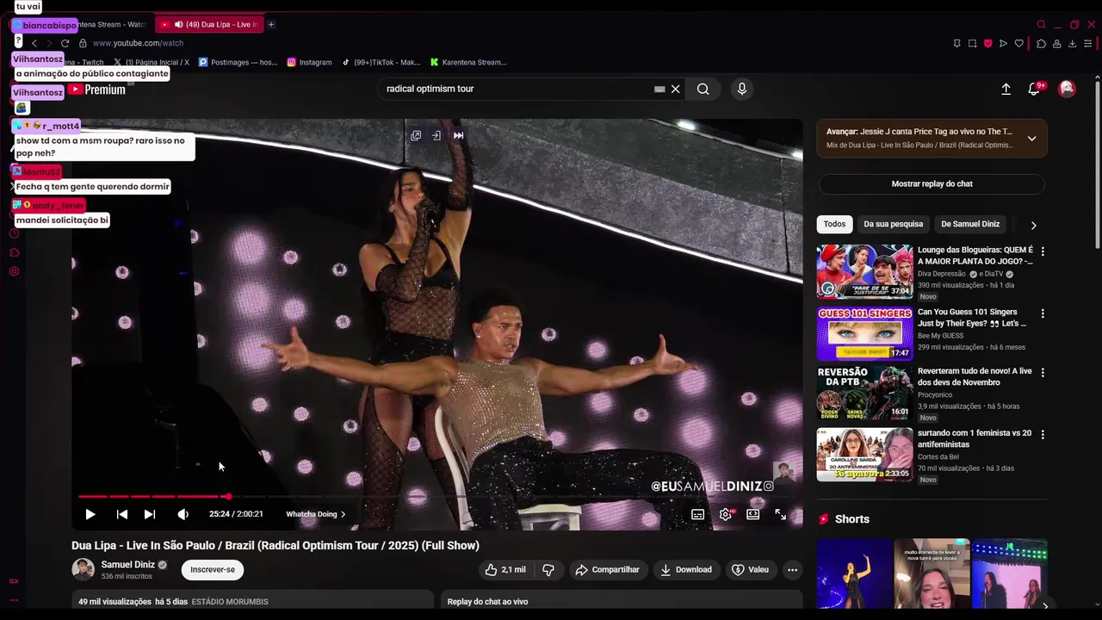Select the 'De Samuel Diniz' filter chip
The width and height of the screenshot is (1102, 620).
[970, 224]
